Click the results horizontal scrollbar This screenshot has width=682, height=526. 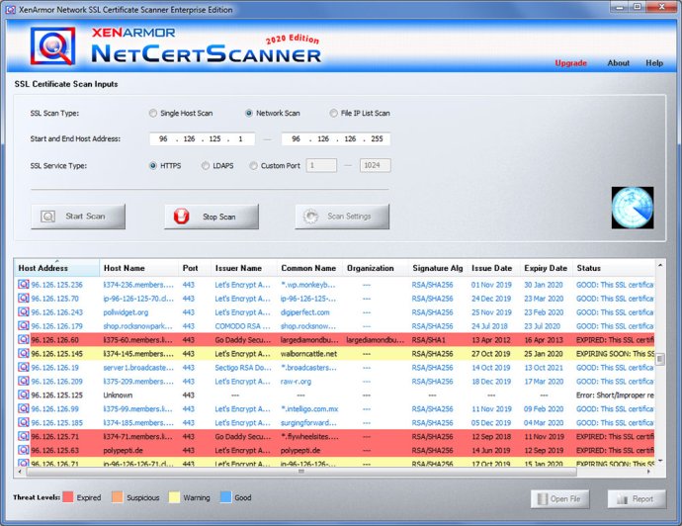[301, 472]
